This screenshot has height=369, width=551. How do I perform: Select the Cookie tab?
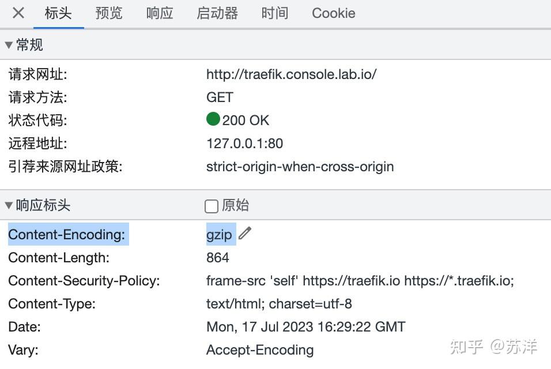click(333, 13)
